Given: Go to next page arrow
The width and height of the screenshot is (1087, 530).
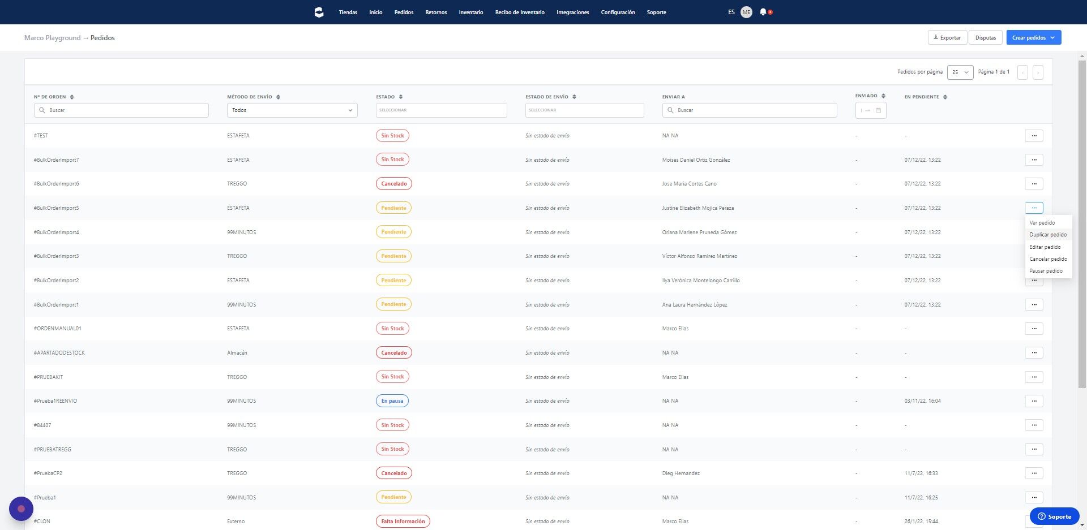Looking at the screenshot, I should tap(1038, 72).
